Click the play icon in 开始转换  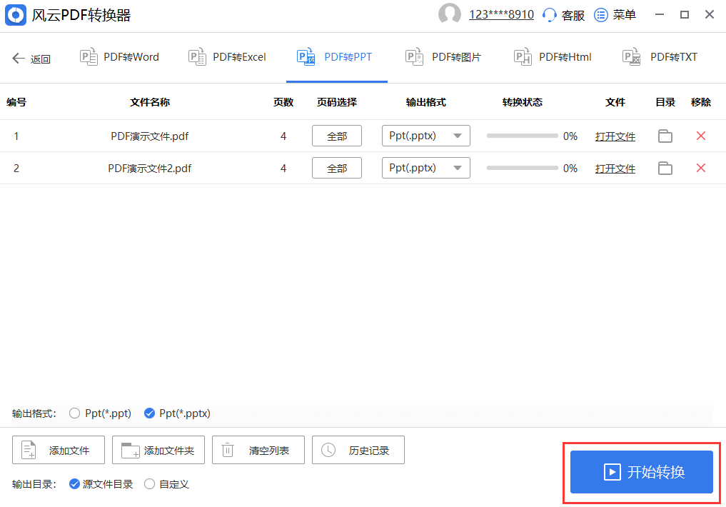pyautogui.click(x=612, y=472)
